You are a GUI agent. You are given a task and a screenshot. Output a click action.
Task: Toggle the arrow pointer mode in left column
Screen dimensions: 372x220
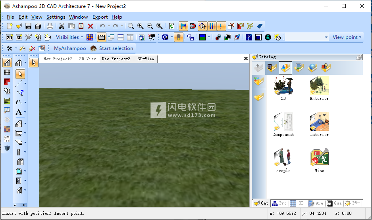(x=34, y=63)
